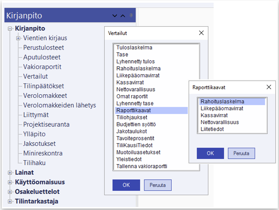This screenshot has width=279, height=210.
Task: Select Verolomakkeiden lähetys tree item
Action: coord(59,105)
